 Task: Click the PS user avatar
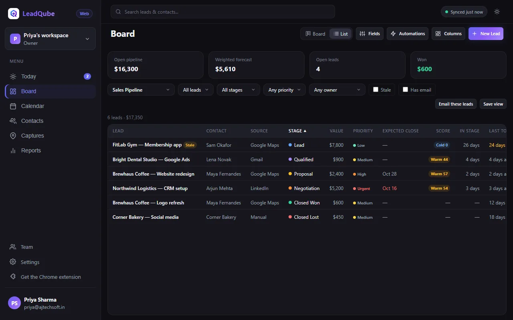point(14,303)
